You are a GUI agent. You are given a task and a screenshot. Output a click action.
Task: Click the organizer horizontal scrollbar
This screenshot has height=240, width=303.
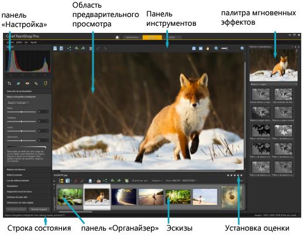[75, 212]
